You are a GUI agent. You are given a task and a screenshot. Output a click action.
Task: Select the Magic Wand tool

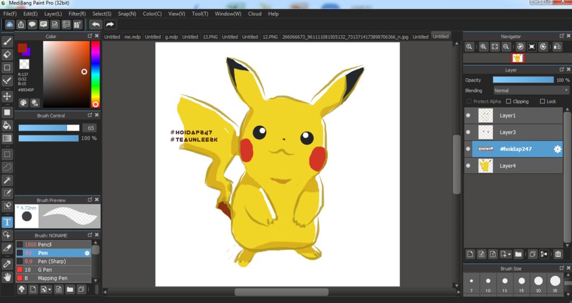[x=7, y=180]
